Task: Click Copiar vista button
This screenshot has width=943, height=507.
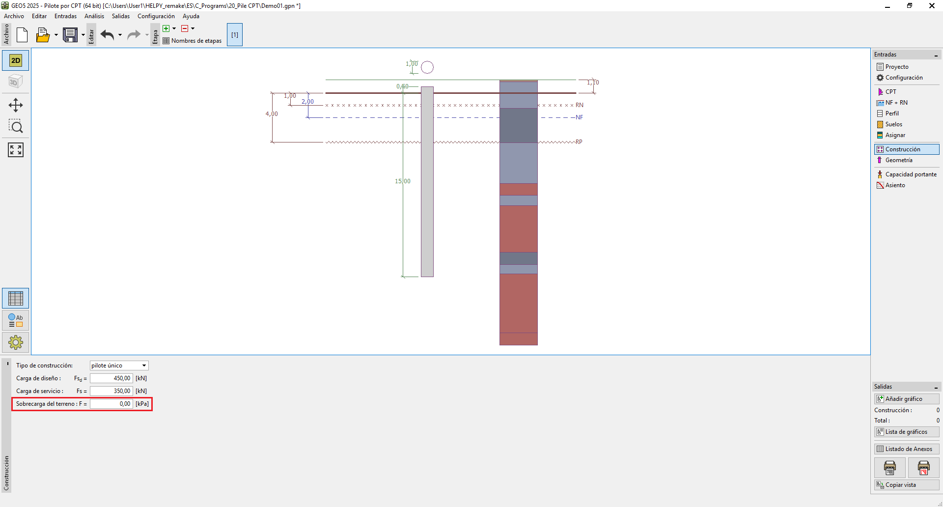Action: 906,485
